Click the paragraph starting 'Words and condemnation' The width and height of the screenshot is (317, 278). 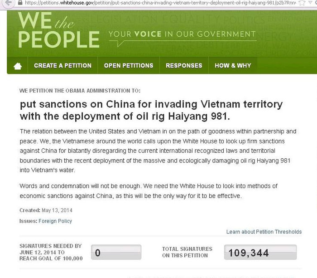click(x=149, y=191)
